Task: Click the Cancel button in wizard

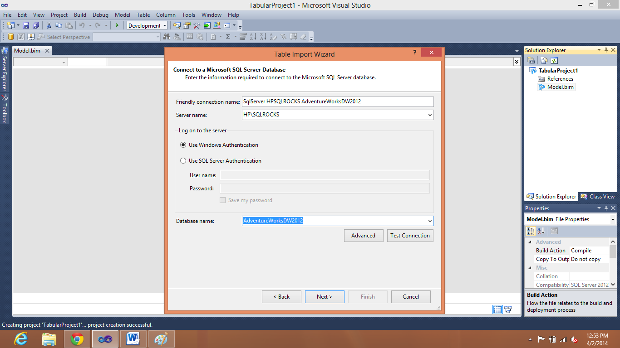Action: point(411,297)
